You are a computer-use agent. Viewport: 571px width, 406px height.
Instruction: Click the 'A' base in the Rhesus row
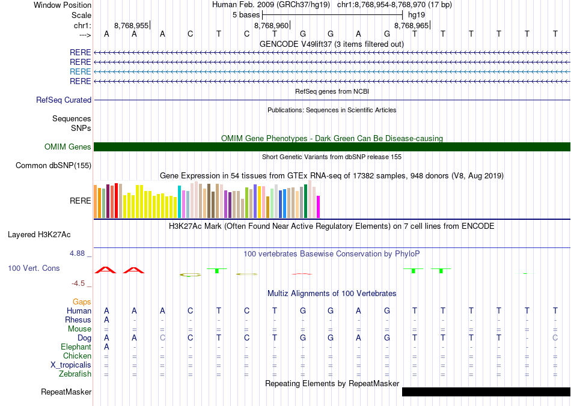(106, 320)
